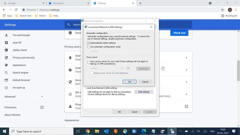Click the address bar URL
This screenshot has height=135, width=240.
(49, 10)
